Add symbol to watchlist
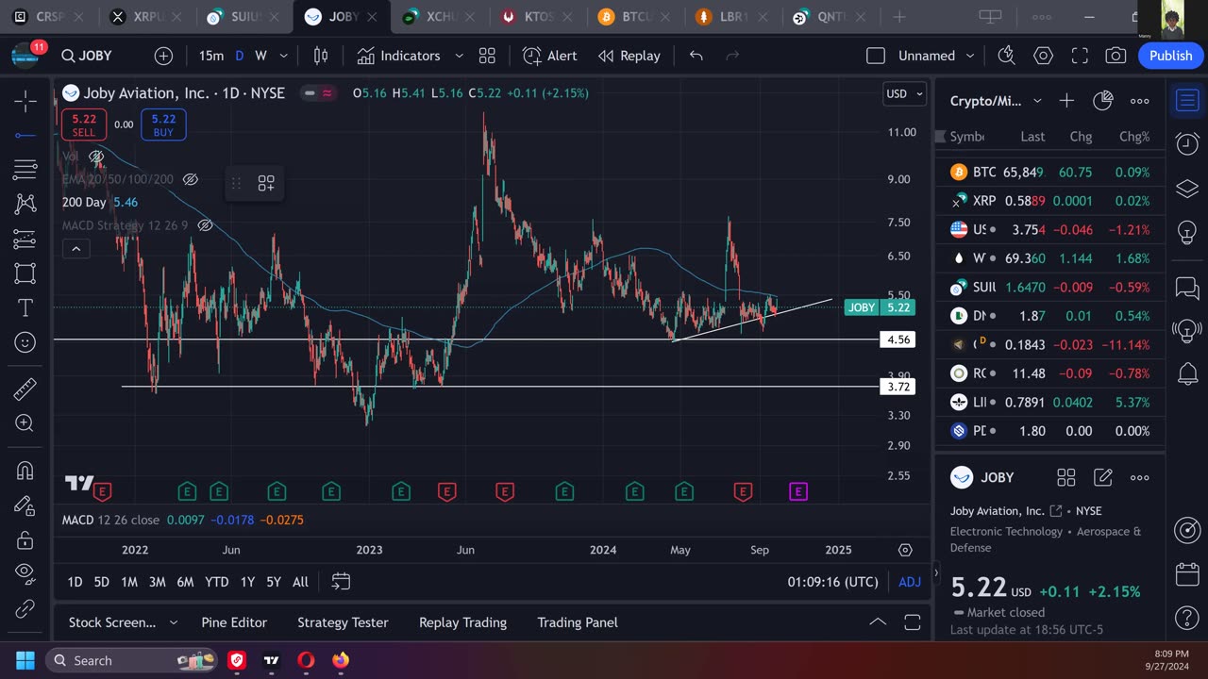This screenshot has width=1208, height=679. 1066,101
